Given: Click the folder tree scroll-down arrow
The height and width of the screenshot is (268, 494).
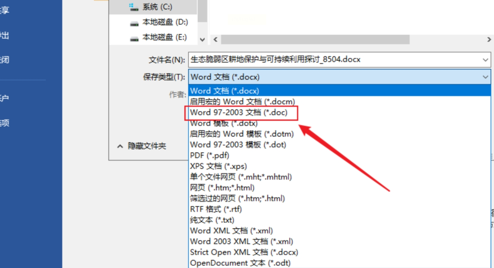Looking at the screenshot, I should [202, 40].
